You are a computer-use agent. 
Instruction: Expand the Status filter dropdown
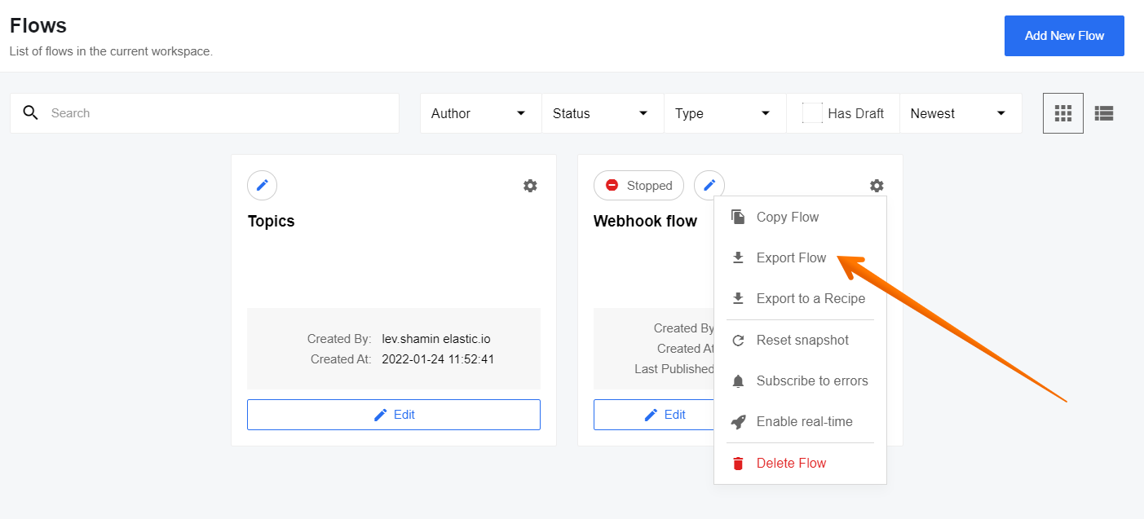tap(603, 113)
